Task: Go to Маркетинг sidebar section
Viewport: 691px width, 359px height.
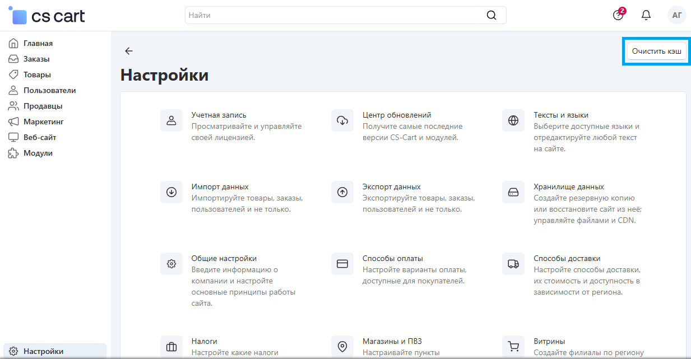Action: (43, 122)
